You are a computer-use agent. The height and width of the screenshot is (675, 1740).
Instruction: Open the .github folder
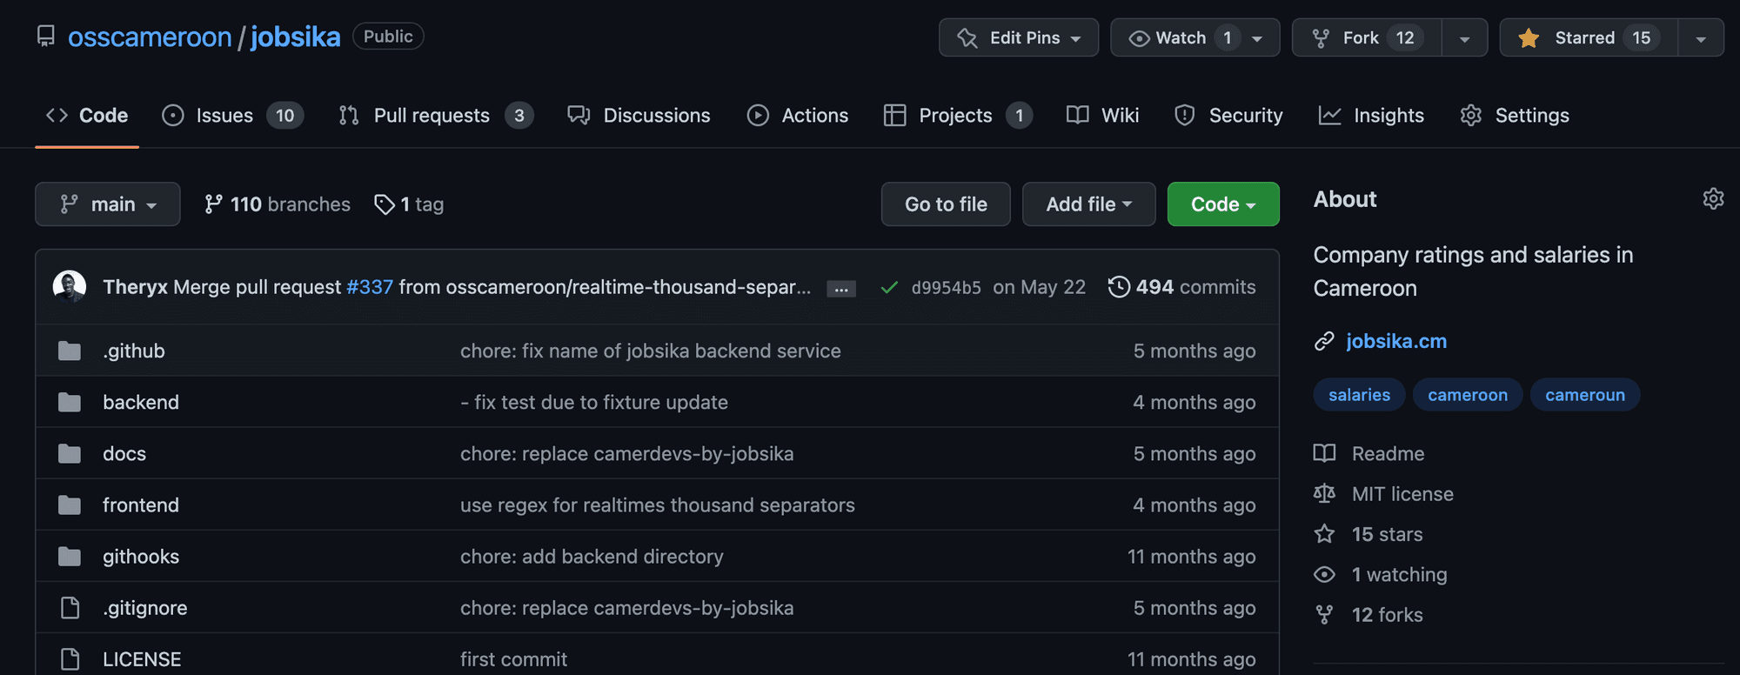point(134,351)
